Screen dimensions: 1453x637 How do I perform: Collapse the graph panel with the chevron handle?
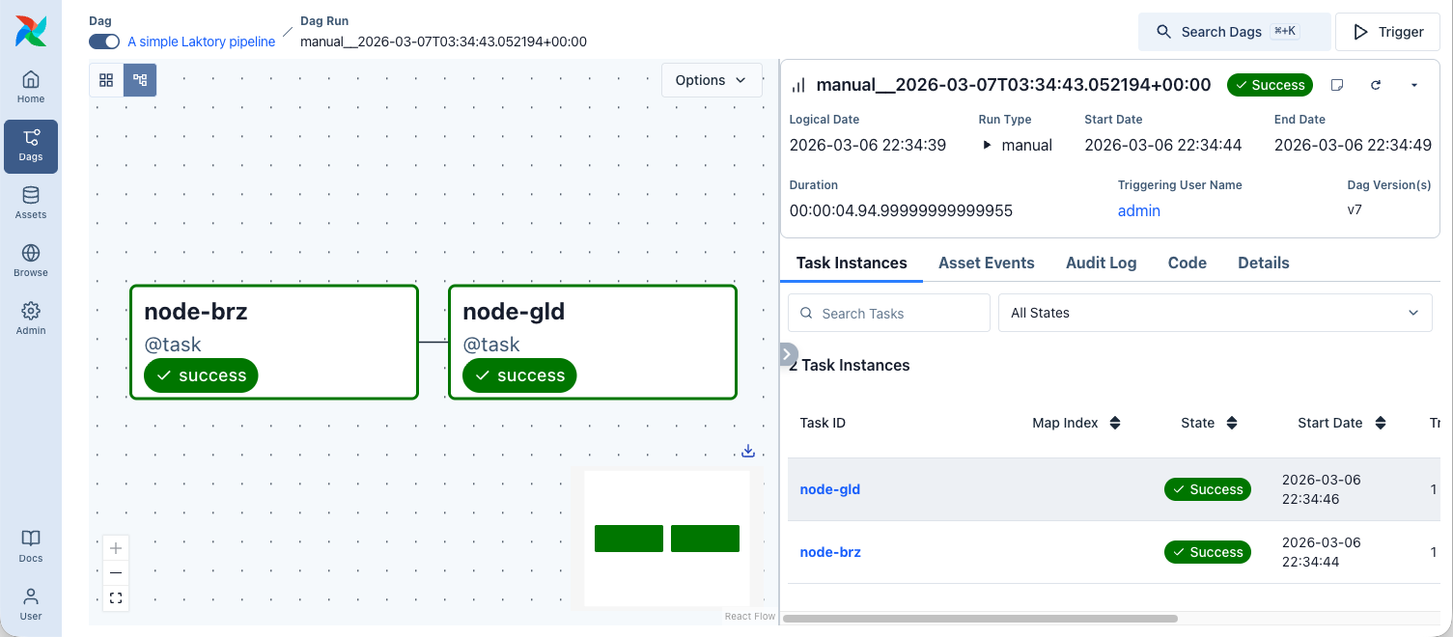[789, 354]
